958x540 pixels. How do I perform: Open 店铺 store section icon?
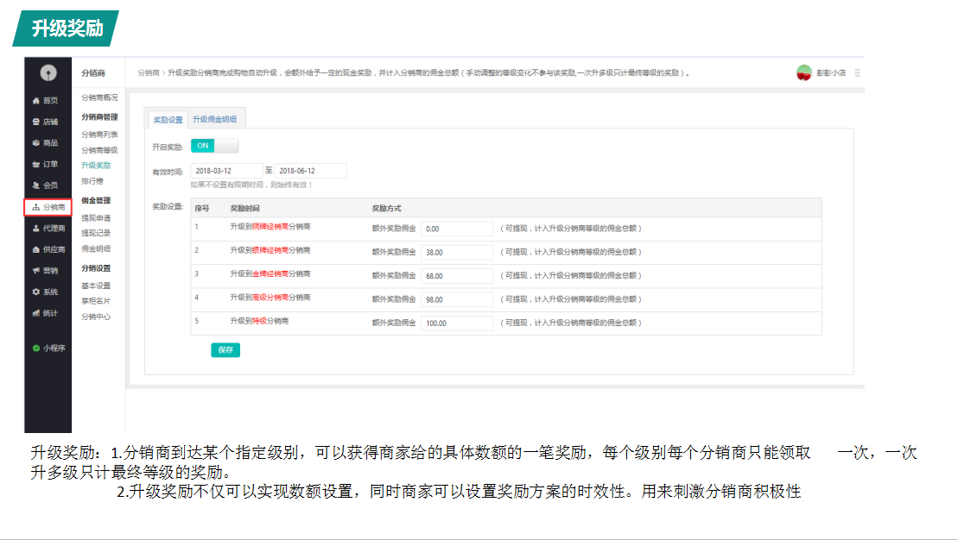pyautogui.click(x=35, y=122)
